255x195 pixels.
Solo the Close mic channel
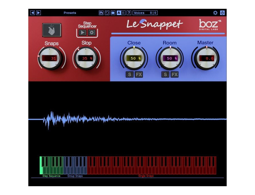point(129,74)
